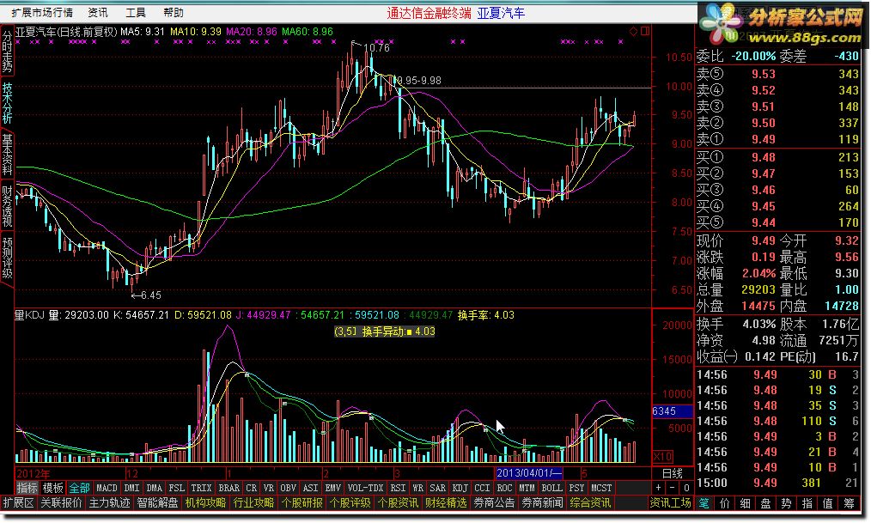Switch indicator to FSL
This screenshot has width=871, height=523.
[176, 488]
